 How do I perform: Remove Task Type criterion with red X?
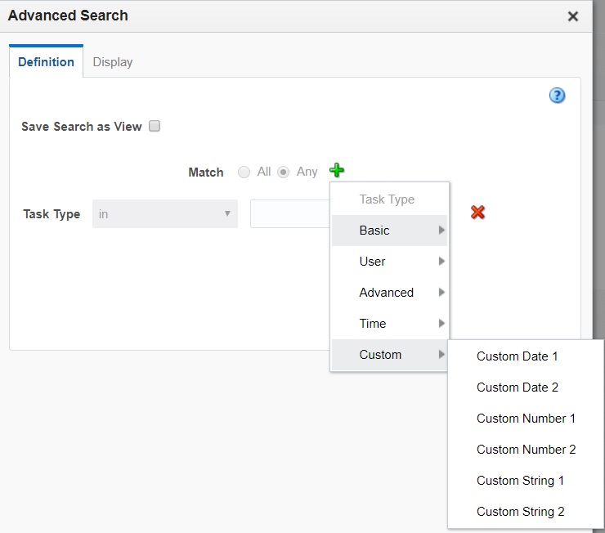point(478,213)
